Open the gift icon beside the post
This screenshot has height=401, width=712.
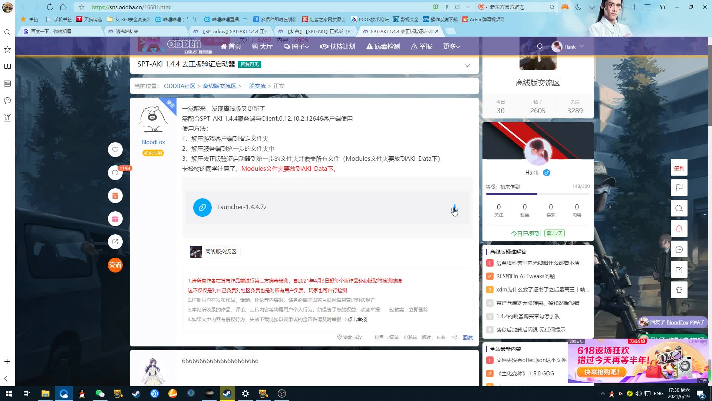point(115,219)
